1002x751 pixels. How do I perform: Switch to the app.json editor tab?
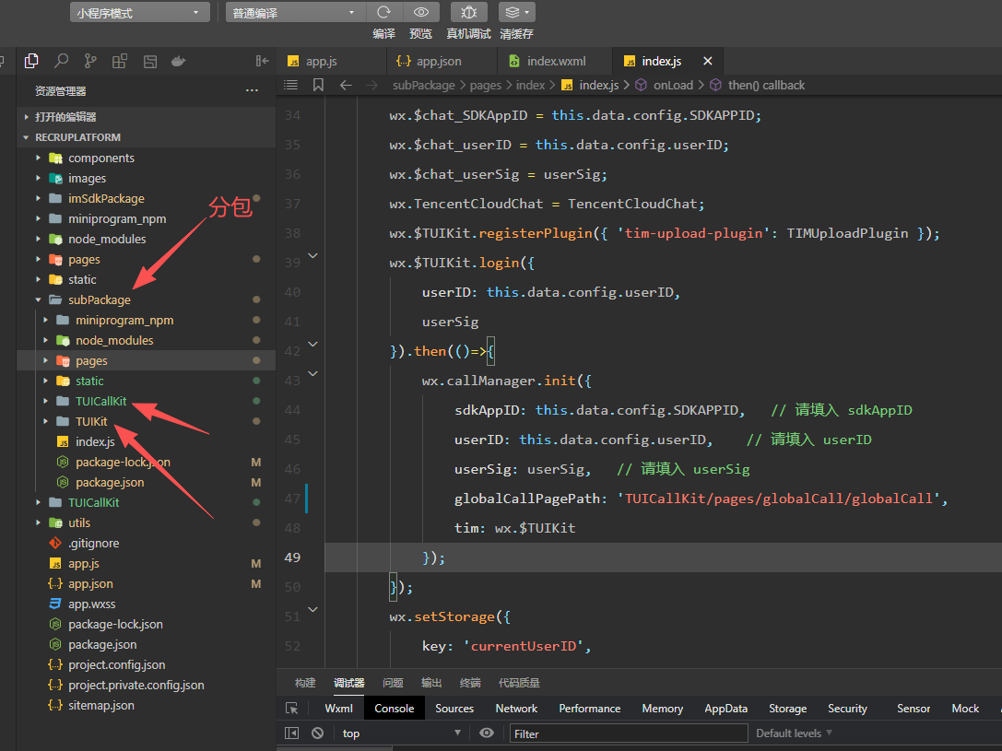click(x=442, y=62)
